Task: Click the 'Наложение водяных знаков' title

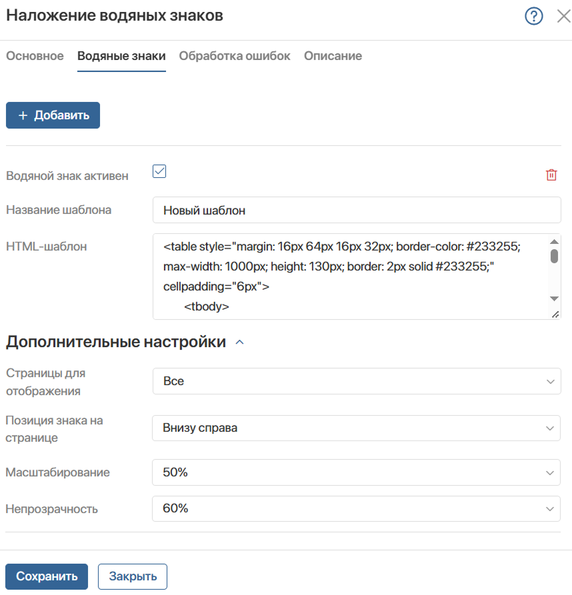Action: pyautogui.click(x=115, y=15)
